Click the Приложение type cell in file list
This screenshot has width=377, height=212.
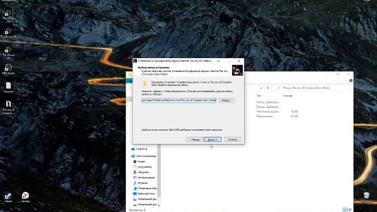pos(264,117)
